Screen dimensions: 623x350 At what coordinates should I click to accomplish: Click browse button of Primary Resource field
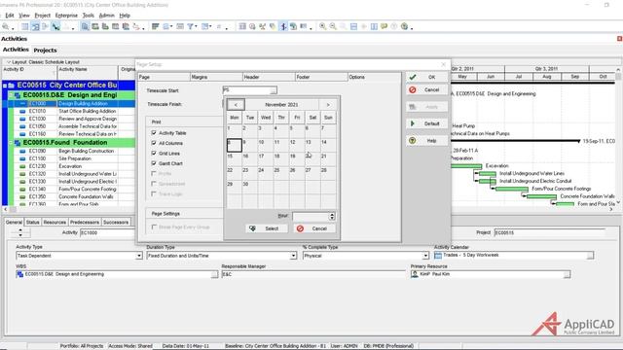[567, 274]
